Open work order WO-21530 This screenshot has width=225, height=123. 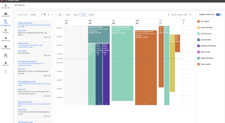coord(22,110)
